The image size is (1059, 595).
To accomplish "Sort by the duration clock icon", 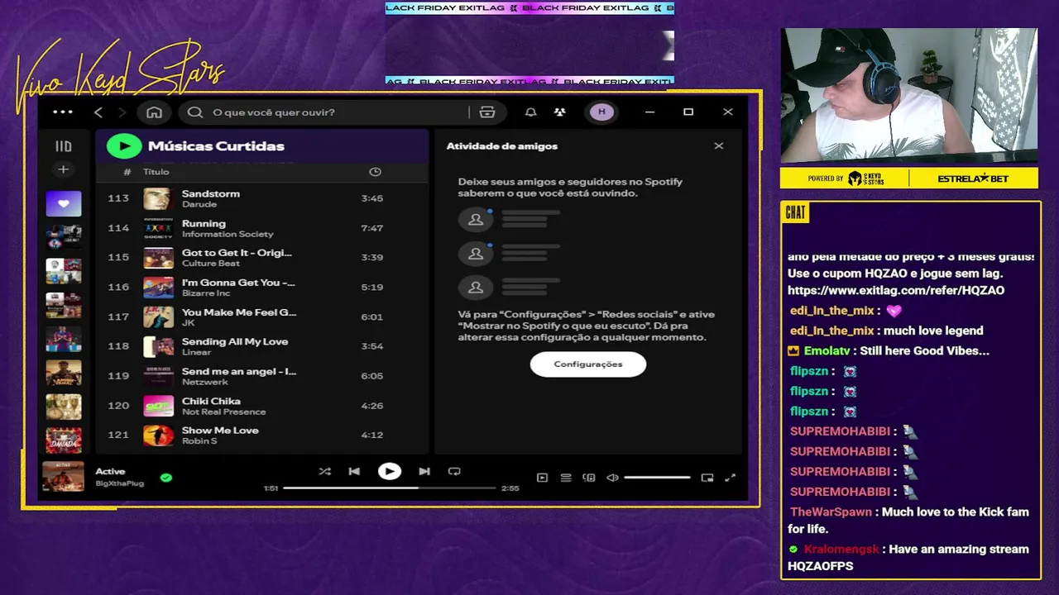I will [x=375, y=172].
